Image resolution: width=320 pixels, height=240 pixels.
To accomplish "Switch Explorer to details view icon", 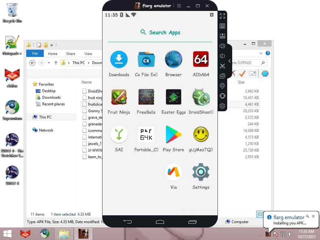I will point(260,214).
